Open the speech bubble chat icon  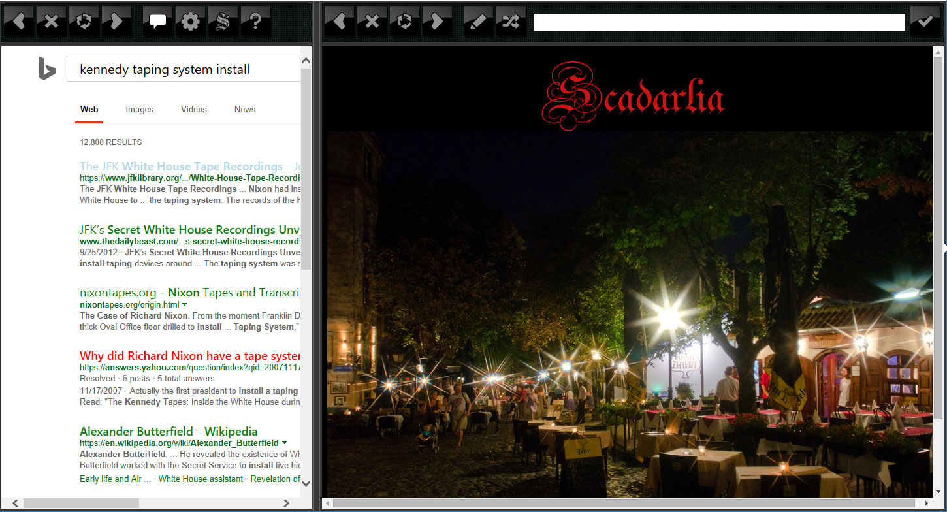pos(158,22)
